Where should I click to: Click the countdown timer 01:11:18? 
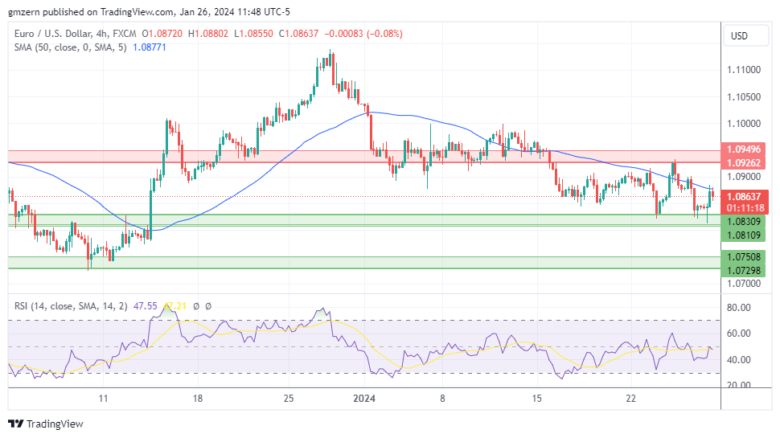(x=745, y=208)
